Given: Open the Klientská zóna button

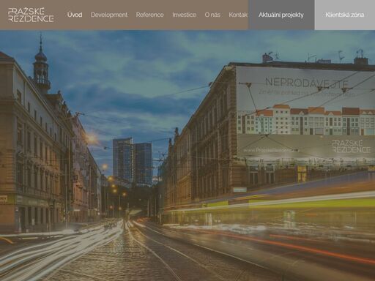Looking at the screenshot, I should point(345,15).
